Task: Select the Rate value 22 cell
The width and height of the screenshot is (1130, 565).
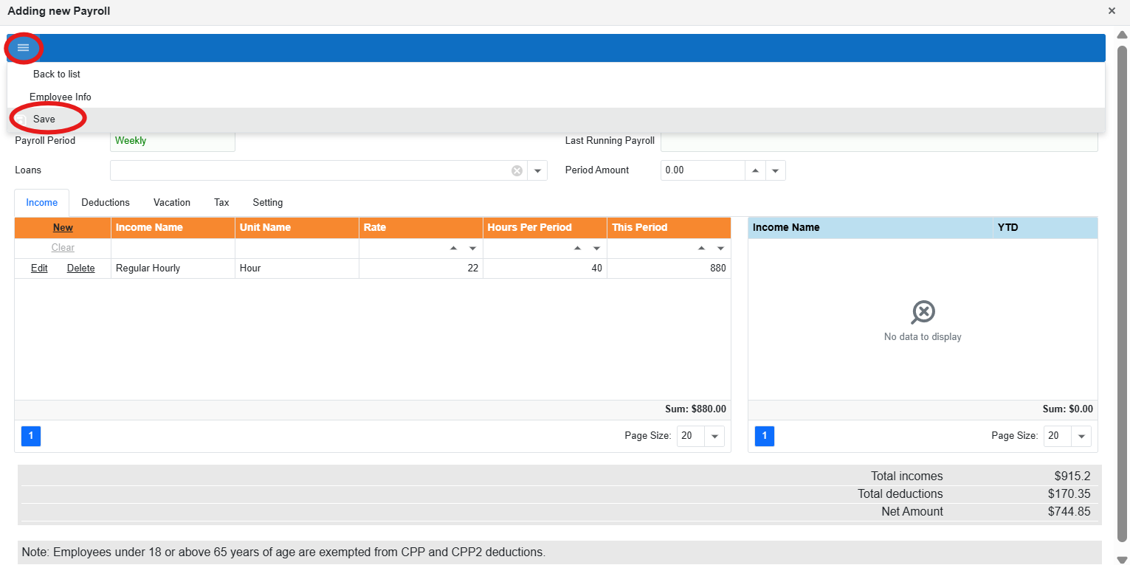Action: click(x=421, y=268)
